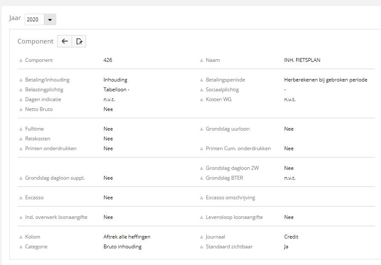Click the triangle icon beside Excasso omschrijving

pos(202,198)
